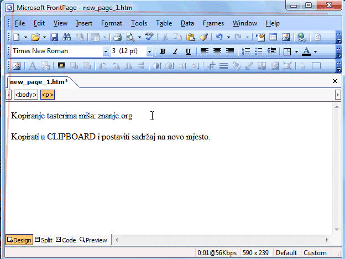Viewport: 345px width, 259px height.
Task: Click the Find binoculars icon
Action: [x=67, y=37]
